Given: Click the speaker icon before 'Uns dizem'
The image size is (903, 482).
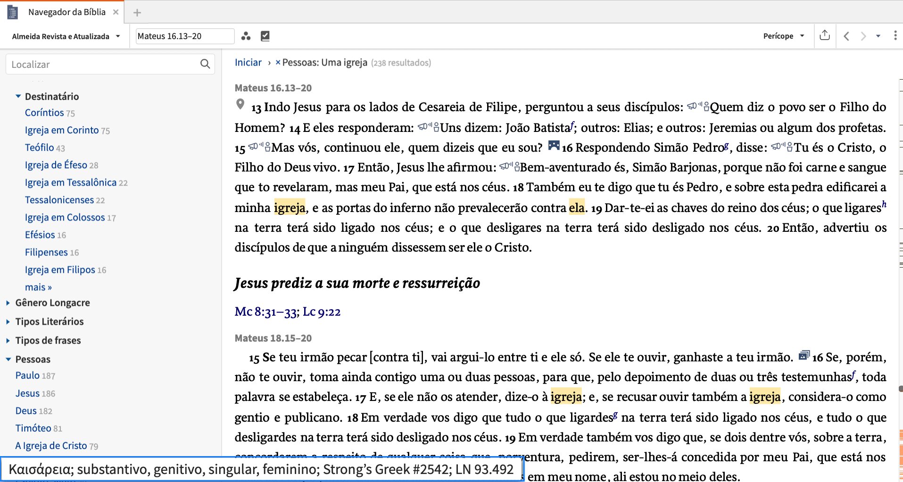Looking at the screenshot, I should pos(428,127).
